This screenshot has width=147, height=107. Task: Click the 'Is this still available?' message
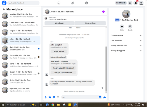tap(58, 57)
